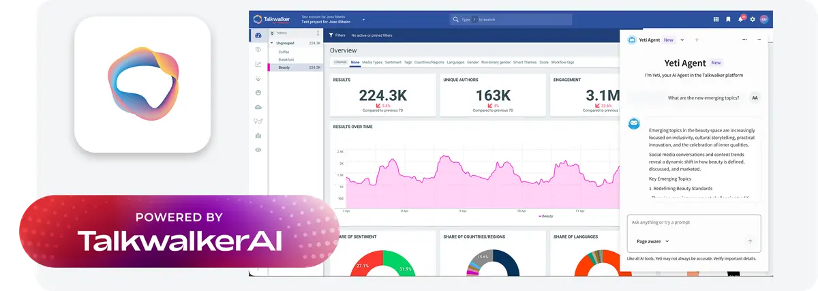
Task: Click the 163K unique authors value
Action: (493, 95)
